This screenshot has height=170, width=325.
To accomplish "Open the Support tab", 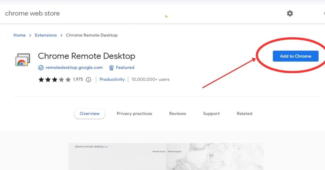I will [x=211, y=114].
